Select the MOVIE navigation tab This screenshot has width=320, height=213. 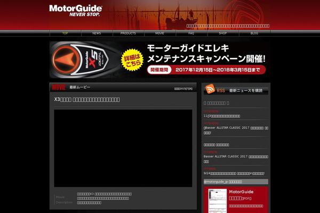[x=159, y=33]
